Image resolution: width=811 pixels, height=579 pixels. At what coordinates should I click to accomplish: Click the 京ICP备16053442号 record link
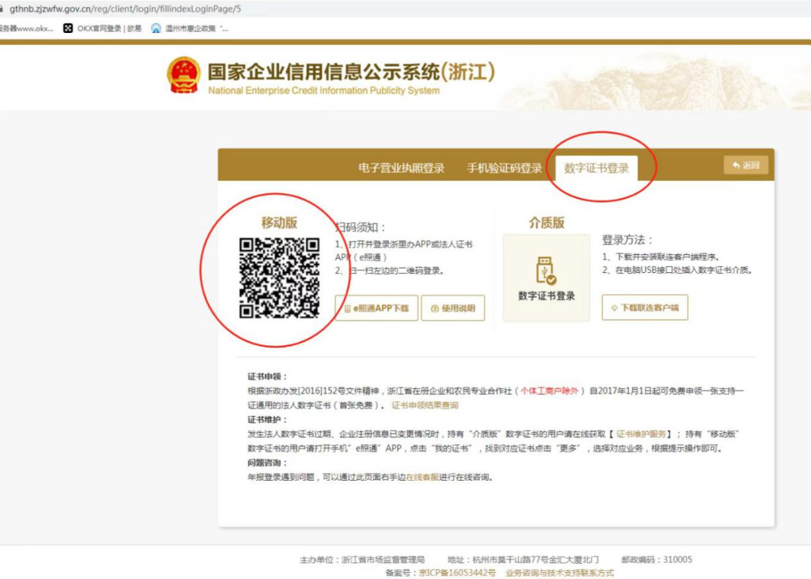[457, 573]
